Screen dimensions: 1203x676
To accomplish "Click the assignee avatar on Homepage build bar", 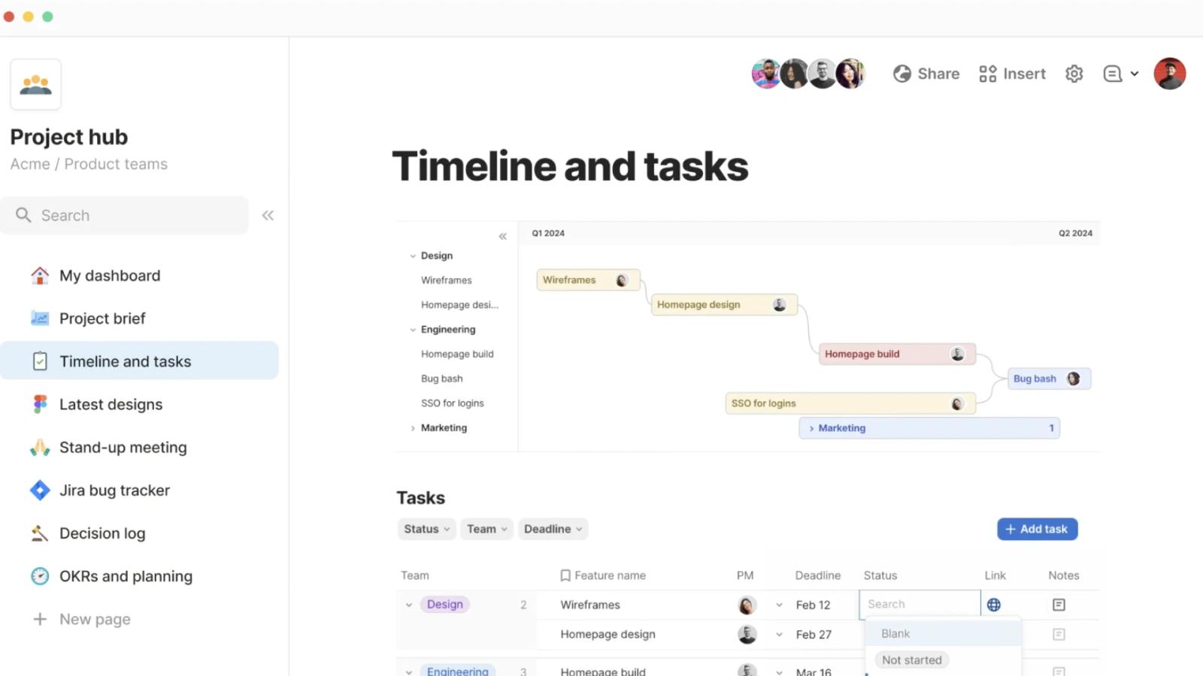I will click(x=957, y=354).
